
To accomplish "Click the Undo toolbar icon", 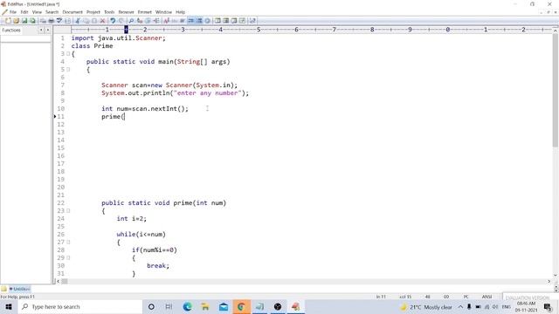I will click(113, 21).
